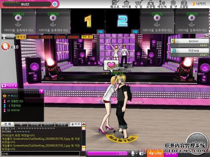This screenshot has height=157, width=210.
Task: Click the red up-arrow chat expand button
Action: pos(84,124)
